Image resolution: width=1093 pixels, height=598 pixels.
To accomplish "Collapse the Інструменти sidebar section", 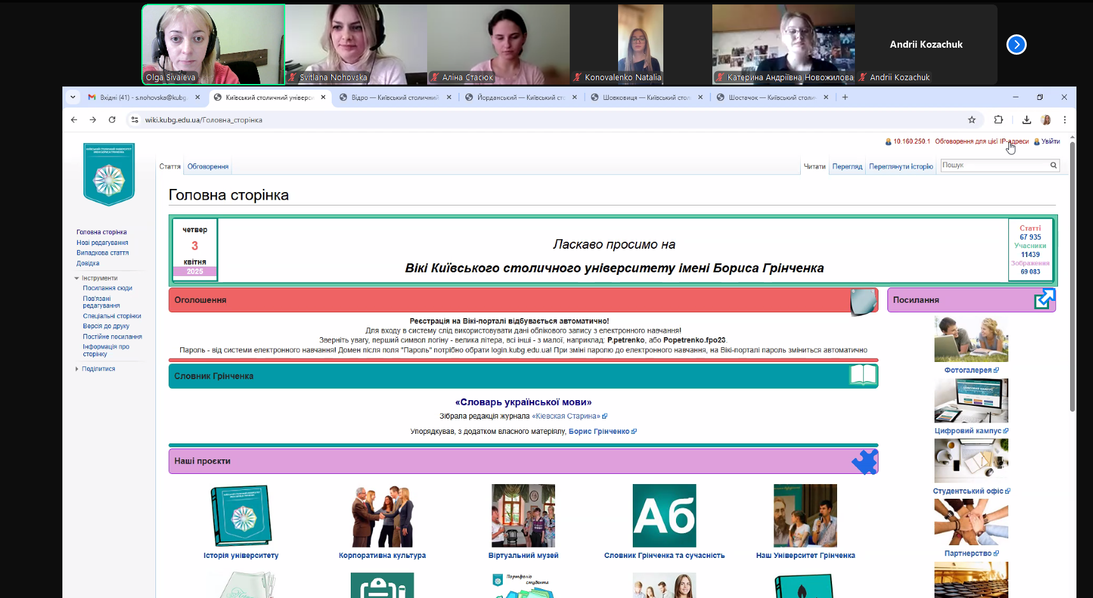I will (77, 279).
